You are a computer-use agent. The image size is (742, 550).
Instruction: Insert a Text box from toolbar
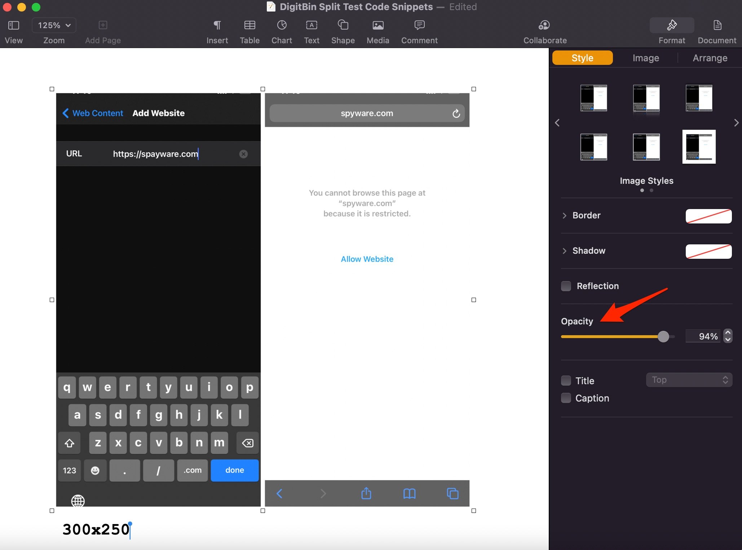click(x=312, y=26)
